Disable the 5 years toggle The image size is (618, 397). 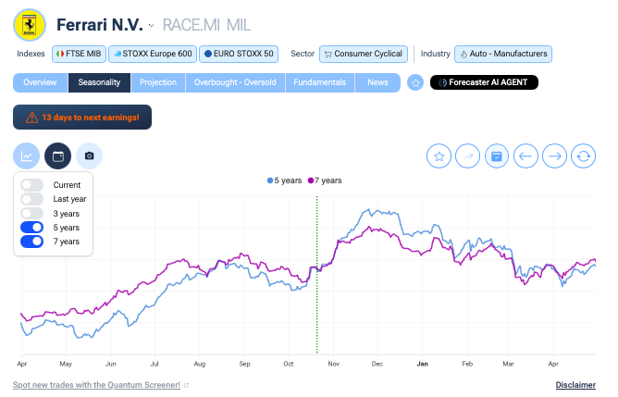point(32,228)
